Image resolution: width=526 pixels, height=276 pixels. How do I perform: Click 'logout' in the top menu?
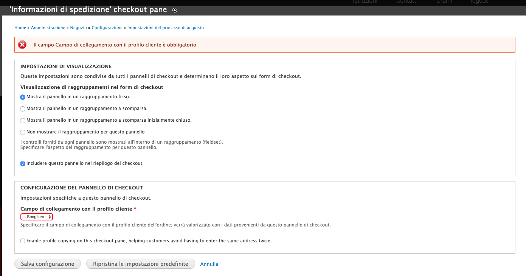[479, 2]
